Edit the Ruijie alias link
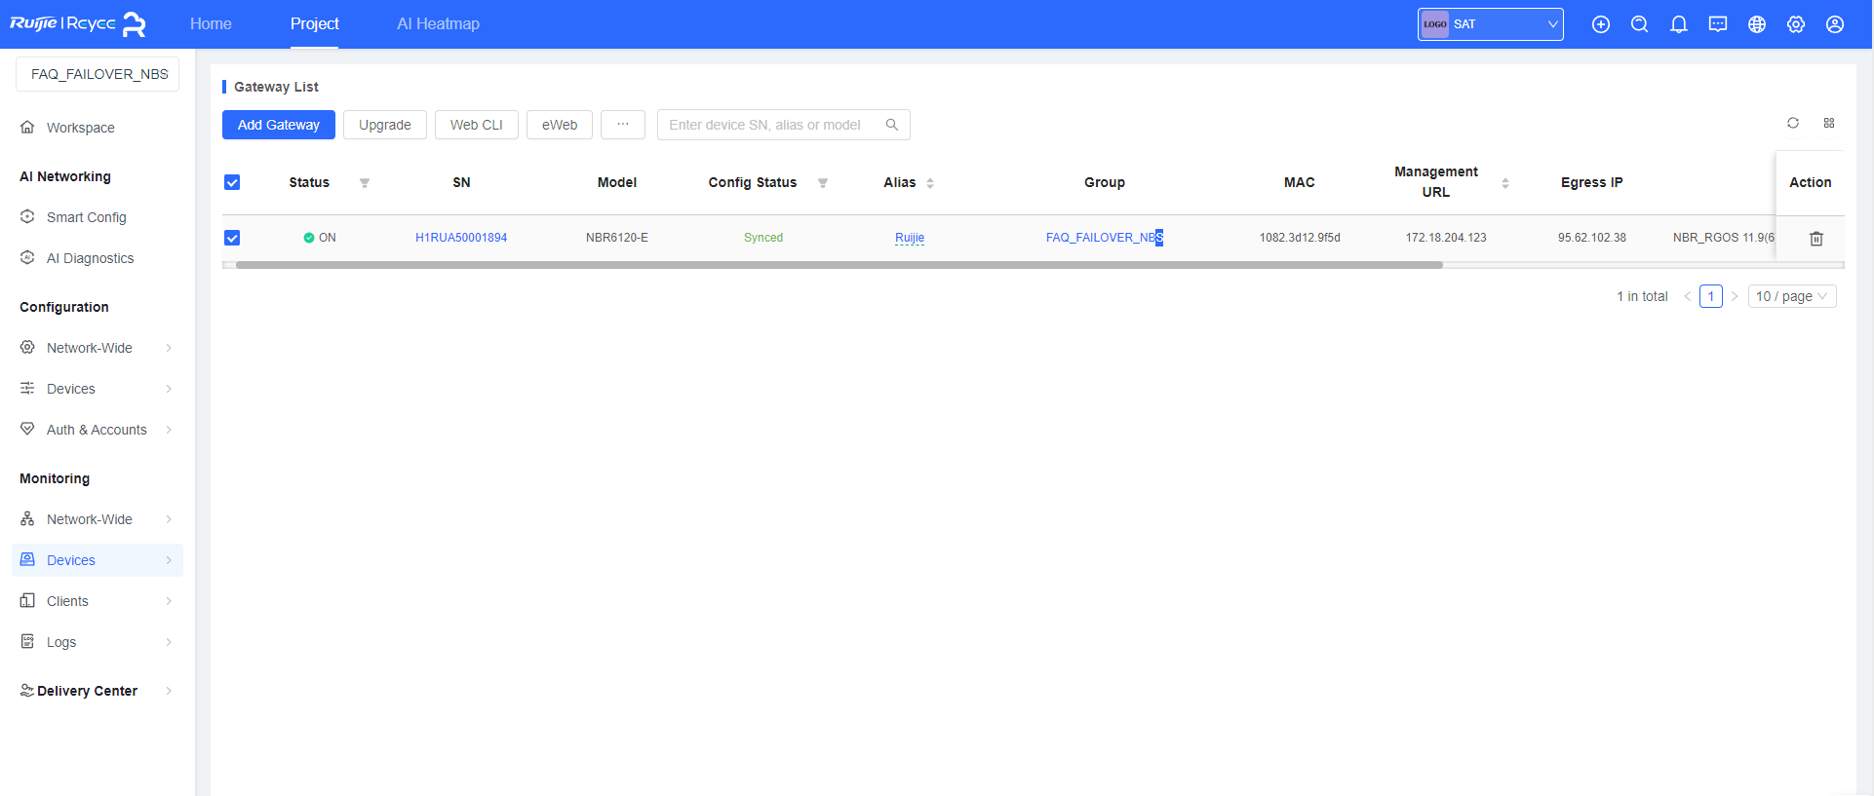 (910, 238)
